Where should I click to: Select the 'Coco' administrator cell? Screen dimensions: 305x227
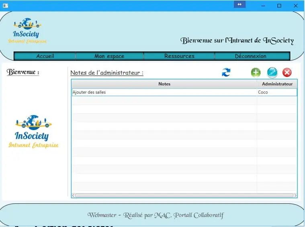point(277,92)
